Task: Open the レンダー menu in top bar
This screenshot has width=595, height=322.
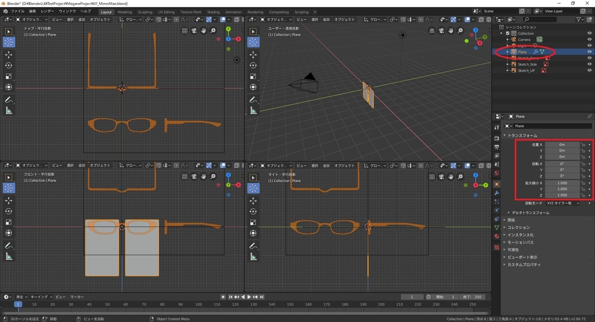Action: (x=47, y=11)
